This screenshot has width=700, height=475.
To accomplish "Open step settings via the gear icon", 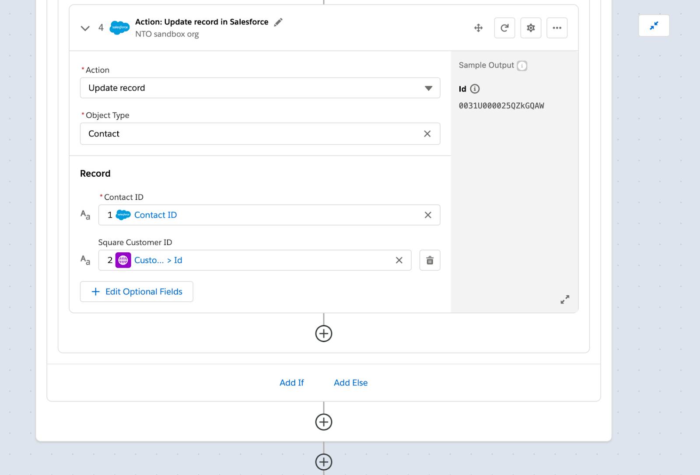I will [x=531, y=28].
